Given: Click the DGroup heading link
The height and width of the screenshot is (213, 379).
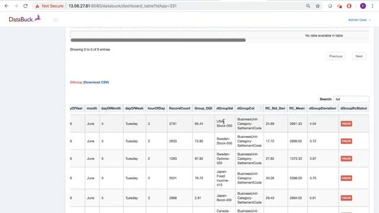Looking at the screenshot, I should tap(76, 82).
